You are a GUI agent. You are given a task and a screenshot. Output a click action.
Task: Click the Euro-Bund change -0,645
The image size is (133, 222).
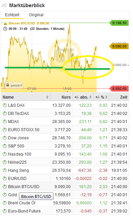(86, 211)
